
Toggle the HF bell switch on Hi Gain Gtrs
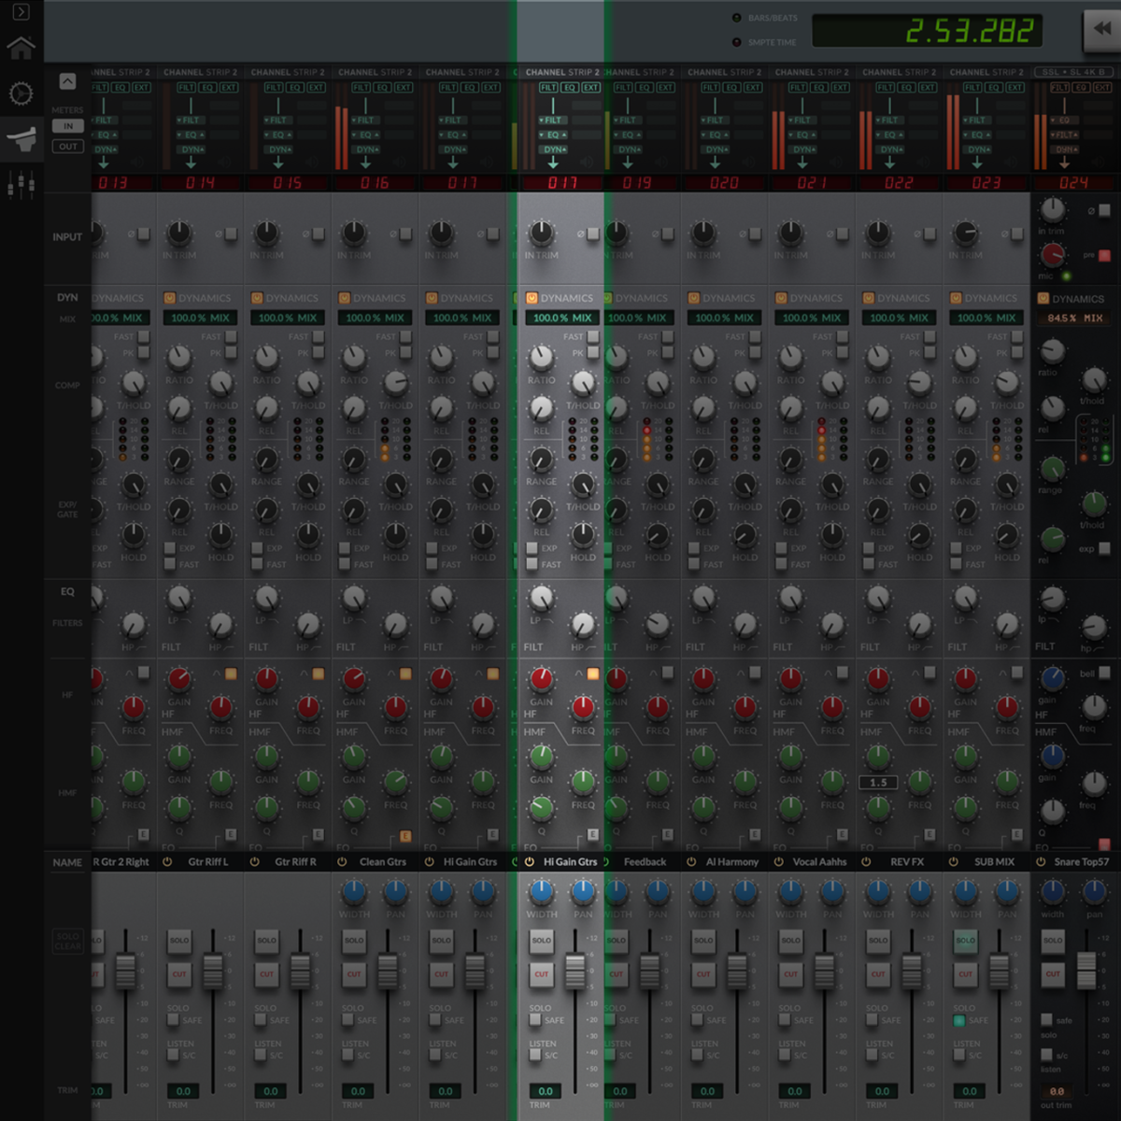point(592,674)
